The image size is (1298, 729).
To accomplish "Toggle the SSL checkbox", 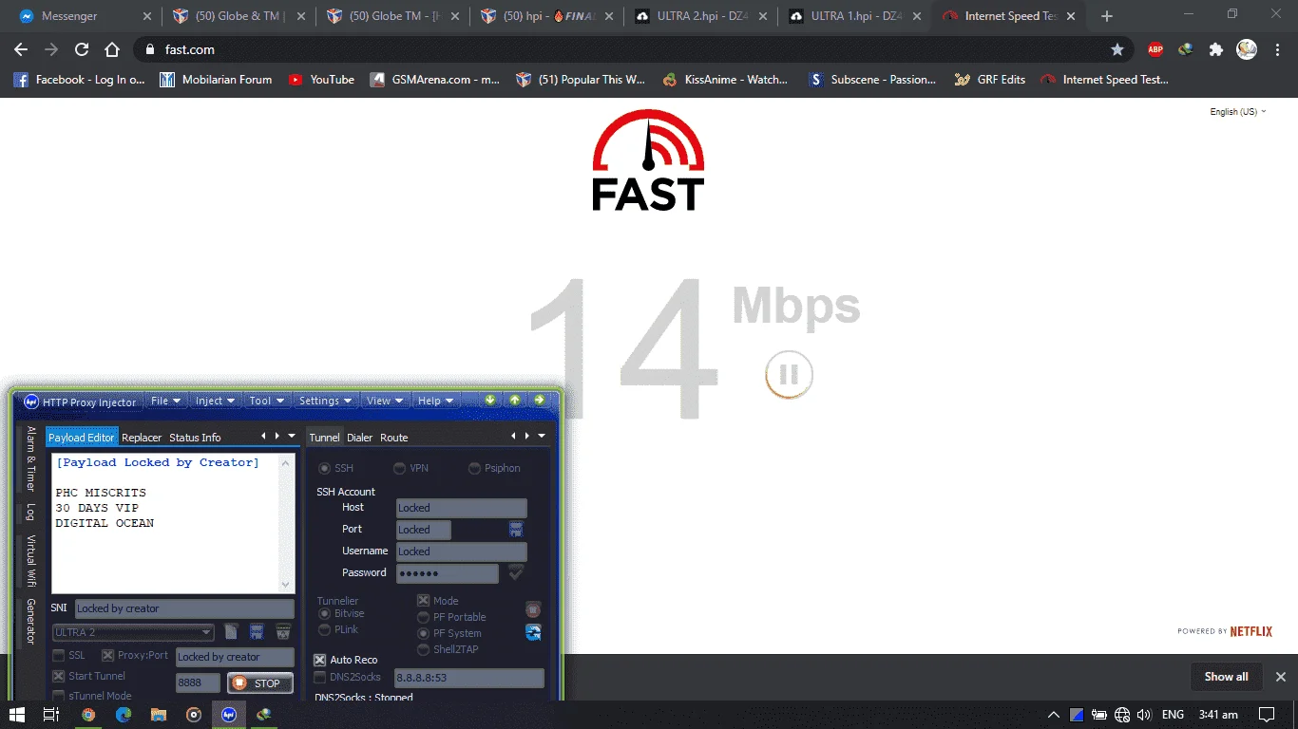I will pos(59,655).
